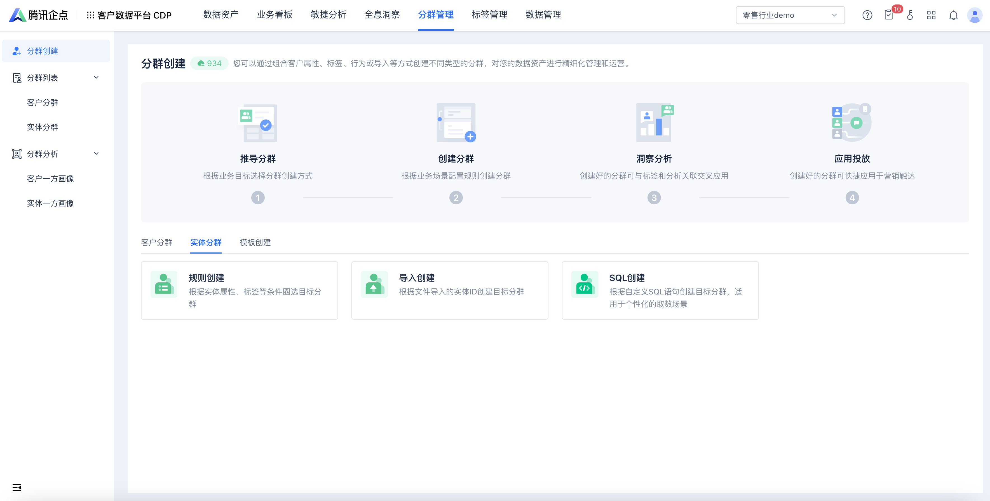Open 实体一方画像 in the sidebar
990x501 pixels.
50,203
